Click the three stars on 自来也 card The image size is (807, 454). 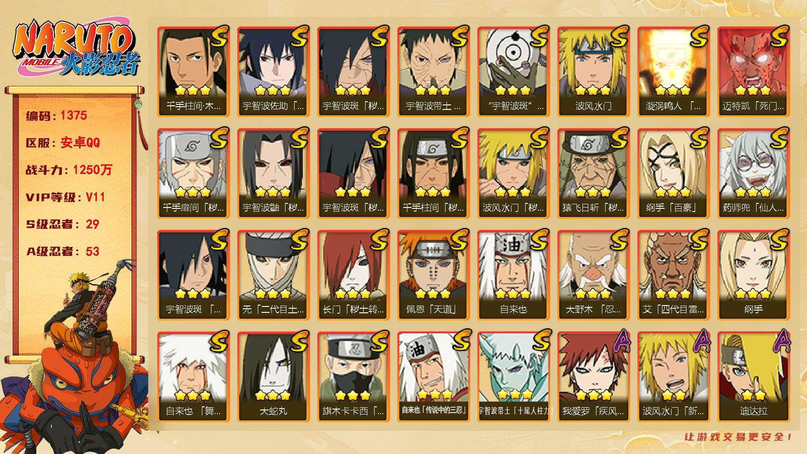click(513, 294)
